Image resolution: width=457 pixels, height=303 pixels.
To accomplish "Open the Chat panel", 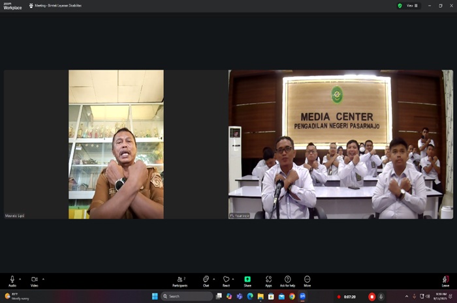I will pos(206,281).
